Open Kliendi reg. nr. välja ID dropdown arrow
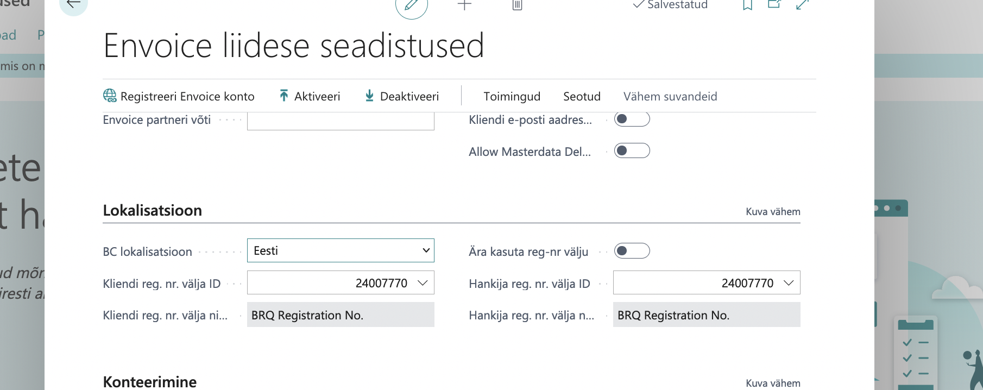983x390 pixels. click(x=423, y=283)
